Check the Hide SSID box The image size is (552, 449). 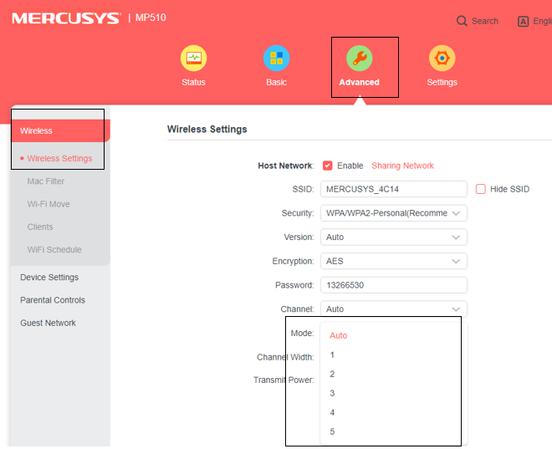481,189
